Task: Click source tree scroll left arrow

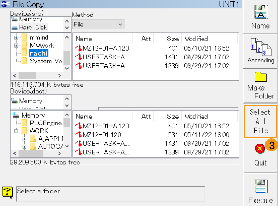Action: coord(15,76)
